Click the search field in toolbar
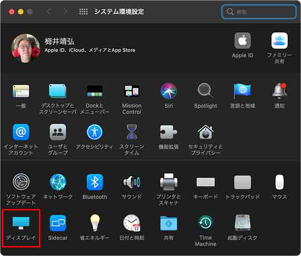This screenshot has height=256, width=301. (258, 11)
